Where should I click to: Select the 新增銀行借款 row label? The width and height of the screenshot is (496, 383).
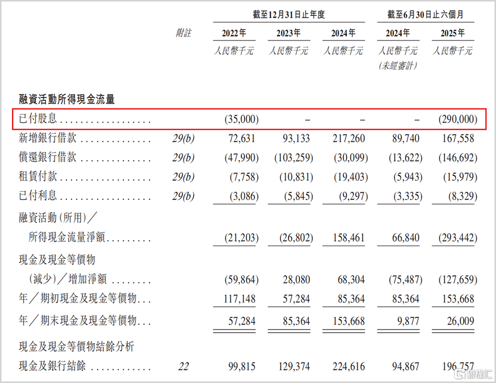[x=48, y=139]
